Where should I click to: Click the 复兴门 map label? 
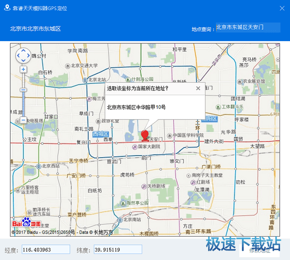click(83, 143)
